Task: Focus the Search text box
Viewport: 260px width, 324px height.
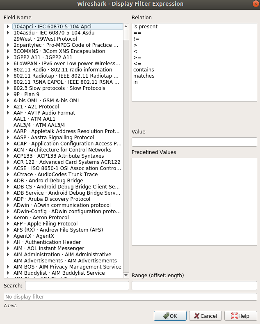Action: pos(77,285)
